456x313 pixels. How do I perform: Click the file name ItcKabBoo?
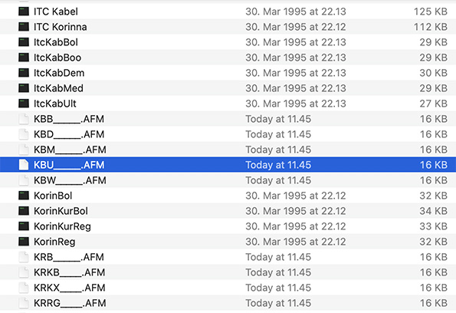(57, 58)
